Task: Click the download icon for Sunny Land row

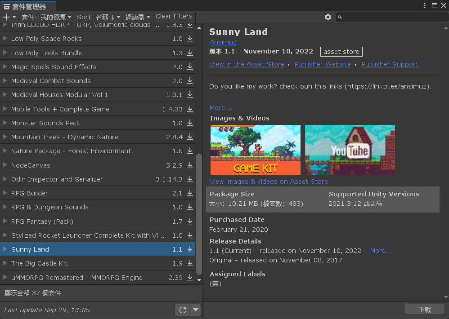Action: coord(190,249)
